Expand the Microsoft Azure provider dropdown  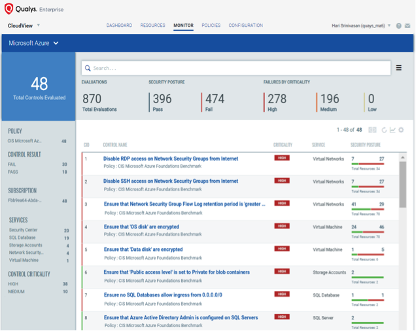coord(56,43)
